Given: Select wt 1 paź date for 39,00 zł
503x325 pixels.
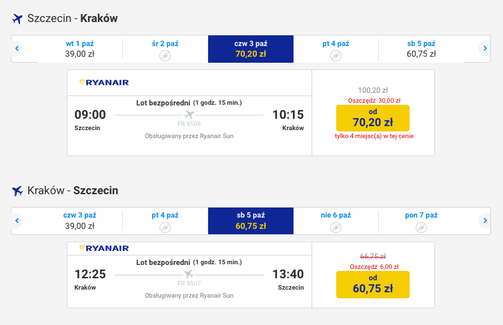Looking at the screenshot, I should tap(80, 49).
